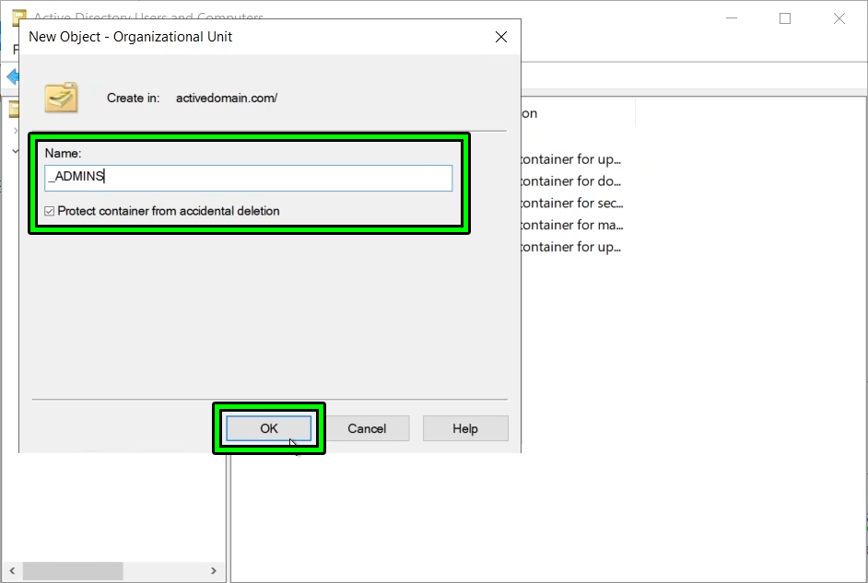Viewport: 868px width, 583px height.
Task: Select the _ADMINS text in the Name field
Action: [x=76, y=177]
